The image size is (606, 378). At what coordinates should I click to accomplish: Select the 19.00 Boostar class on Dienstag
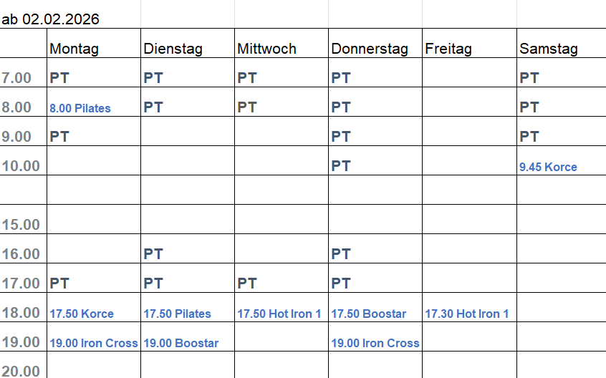click(x=181, y=343)
